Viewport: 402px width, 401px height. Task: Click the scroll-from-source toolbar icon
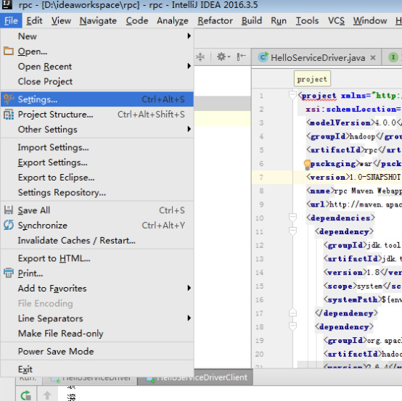pyautogui.click(x=200, y=57)
